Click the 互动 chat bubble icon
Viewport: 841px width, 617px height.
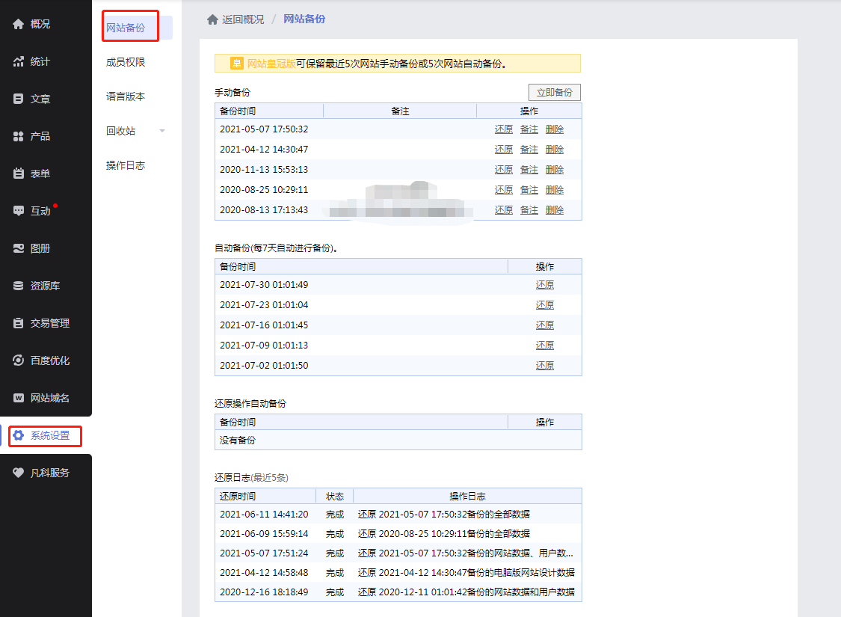18,211
